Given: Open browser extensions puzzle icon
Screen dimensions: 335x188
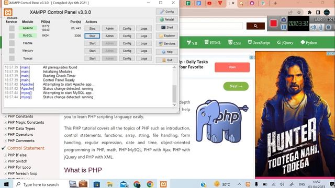Looking at the screenshot, I should click(309, 13).
